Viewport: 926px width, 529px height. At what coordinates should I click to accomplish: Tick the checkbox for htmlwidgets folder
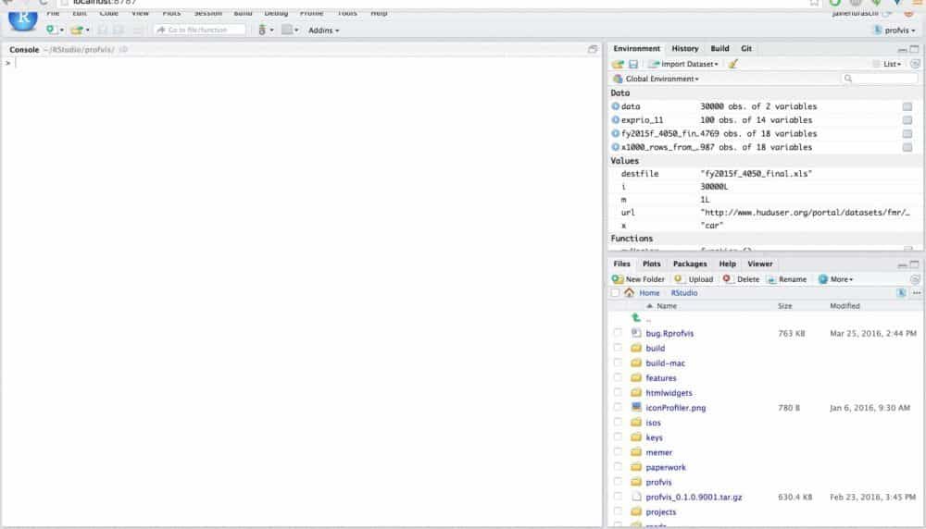click(x=618, y=392)
